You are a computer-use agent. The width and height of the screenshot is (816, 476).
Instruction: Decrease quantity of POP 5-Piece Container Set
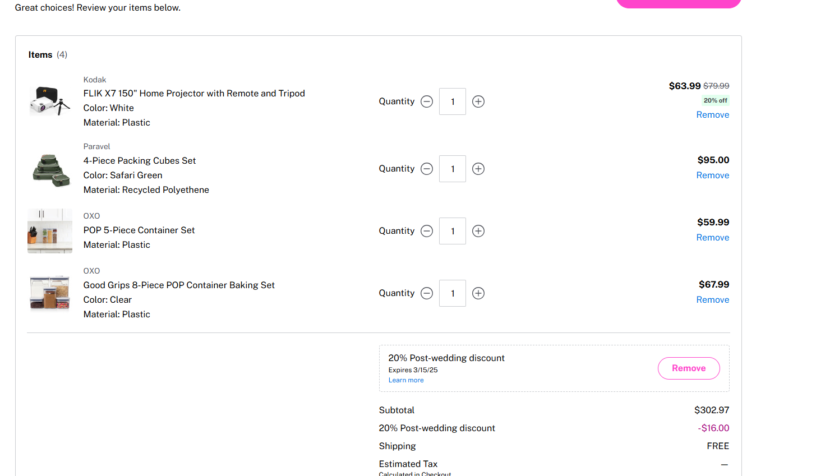pyautogui.click(x=427, y=231)
